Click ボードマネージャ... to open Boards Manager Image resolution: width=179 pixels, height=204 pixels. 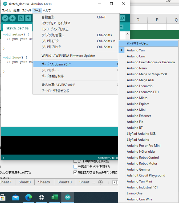click(x=137, y=44)
